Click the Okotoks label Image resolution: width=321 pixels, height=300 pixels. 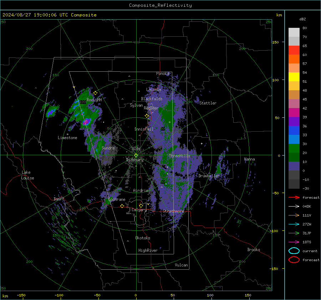click(x=143, y=238)
